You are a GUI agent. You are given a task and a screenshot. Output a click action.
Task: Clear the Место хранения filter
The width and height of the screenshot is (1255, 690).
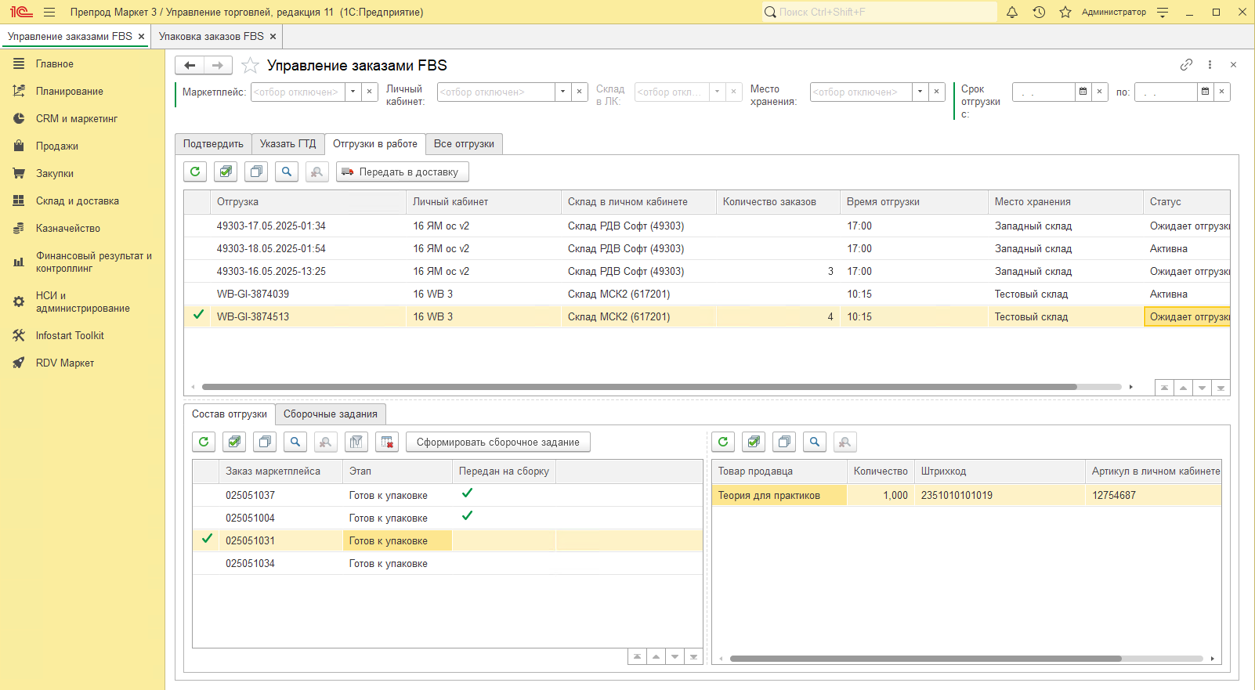(x=937, y=92)
